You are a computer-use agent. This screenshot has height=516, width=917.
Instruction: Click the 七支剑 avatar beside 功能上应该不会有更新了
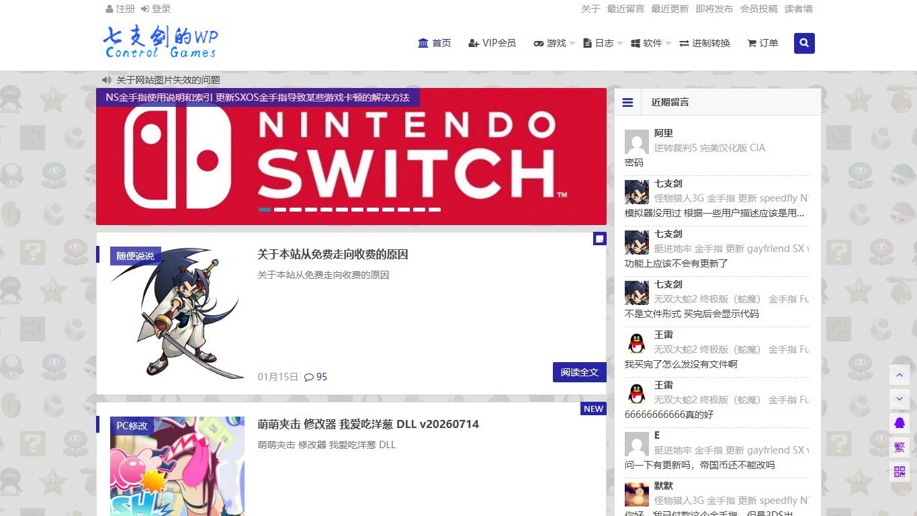pos(637,243)
